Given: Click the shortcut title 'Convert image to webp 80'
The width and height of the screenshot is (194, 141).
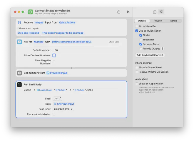Looking at the screenshot, I should tap(52, 11).
